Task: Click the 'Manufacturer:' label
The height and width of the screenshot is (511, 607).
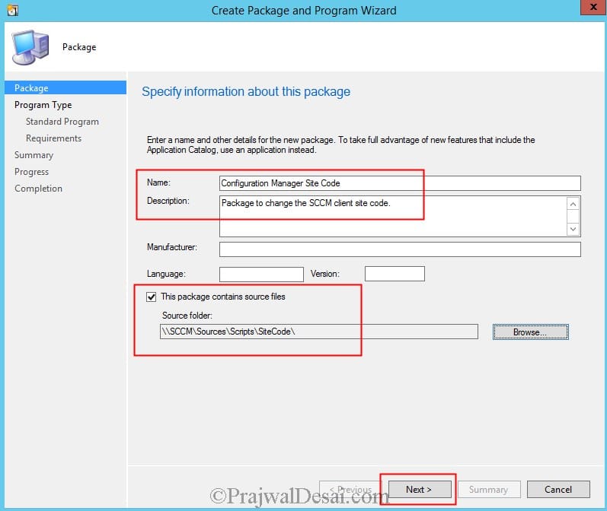Action: coord(172,247)
